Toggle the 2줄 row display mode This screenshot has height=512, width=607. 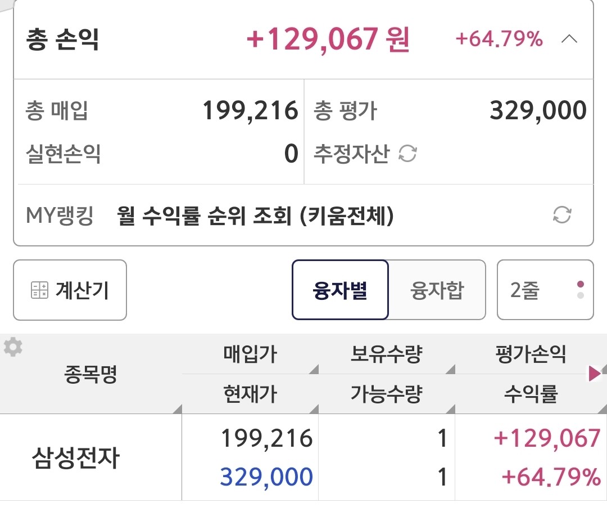pyautogui.click(x=545, y=290)
